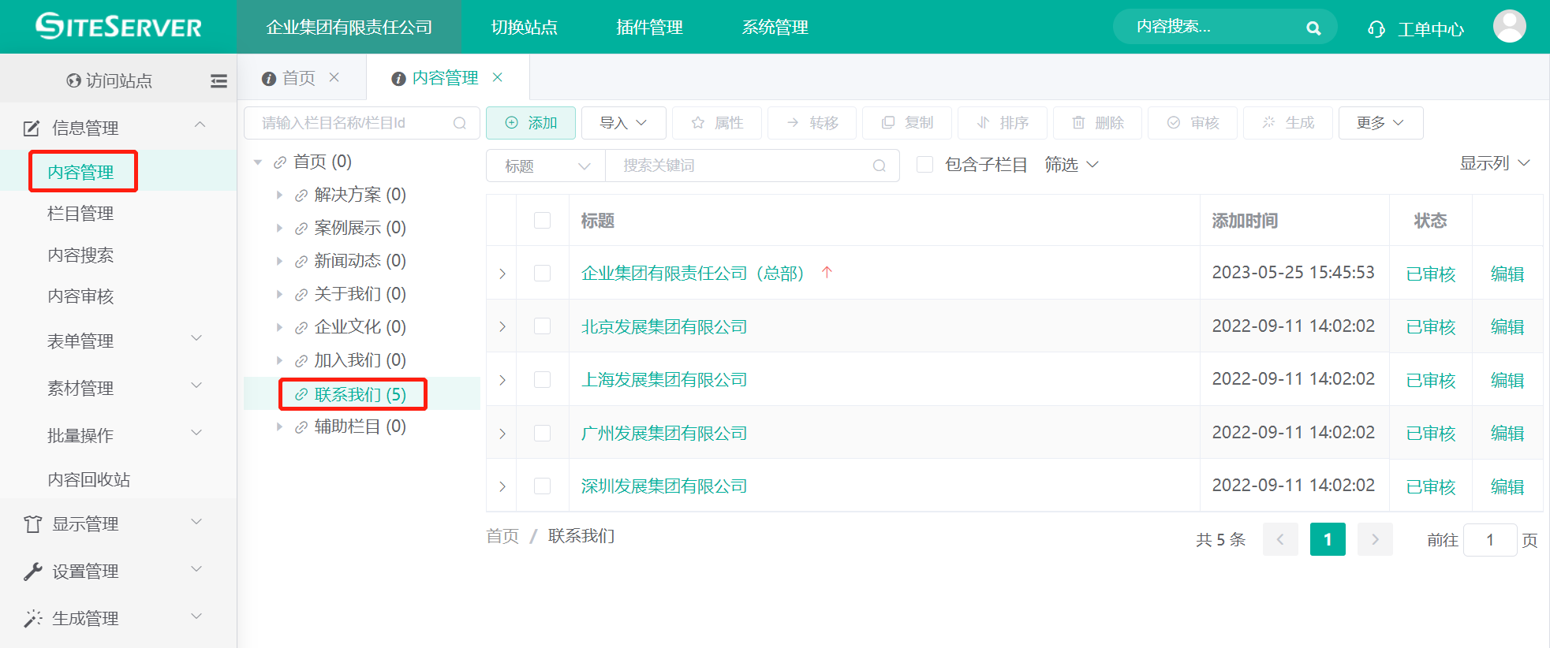Viewport: 1550px width, 648px height.
Task: Open the 更多 dropdown
Action: coord(1380,123)
